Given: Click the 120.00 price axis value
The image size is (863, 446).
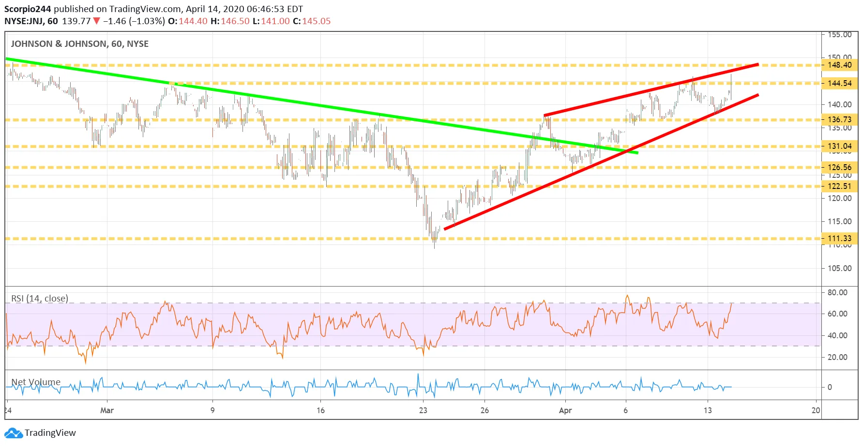Looking at the screenshot, I should coord(840,198).
